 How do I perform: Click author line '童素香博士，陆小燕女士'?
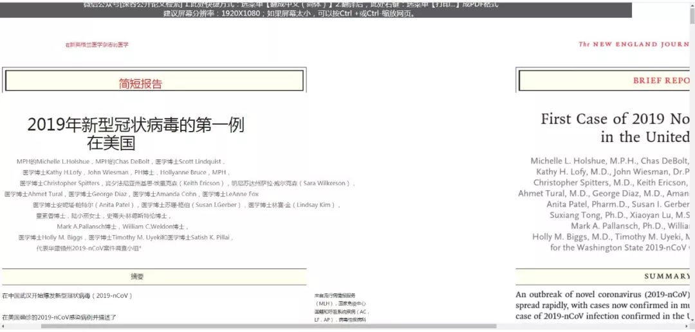coord(103,216)
